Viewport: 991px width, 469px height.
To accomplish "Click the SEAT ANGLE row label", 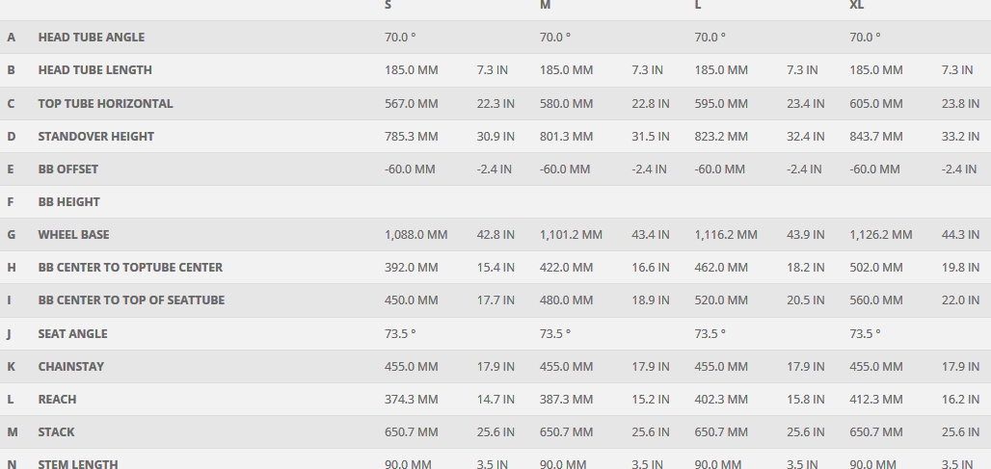I will point(72,334).
